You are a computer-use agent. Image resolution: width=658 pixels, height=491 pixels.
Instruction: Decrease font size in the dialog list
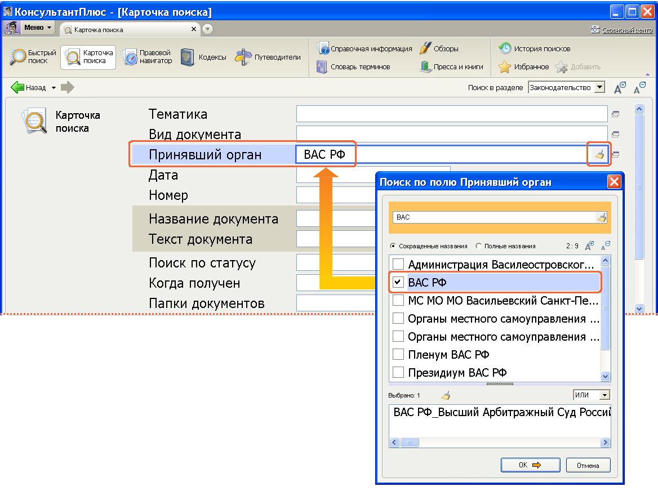(x=606, y=245)
